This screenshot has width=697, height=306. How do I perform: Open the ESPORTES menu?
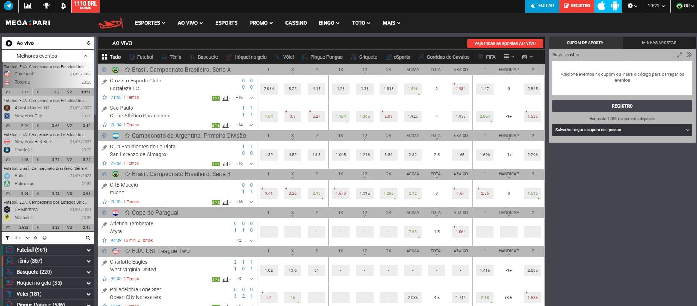(x=150, y=23)
